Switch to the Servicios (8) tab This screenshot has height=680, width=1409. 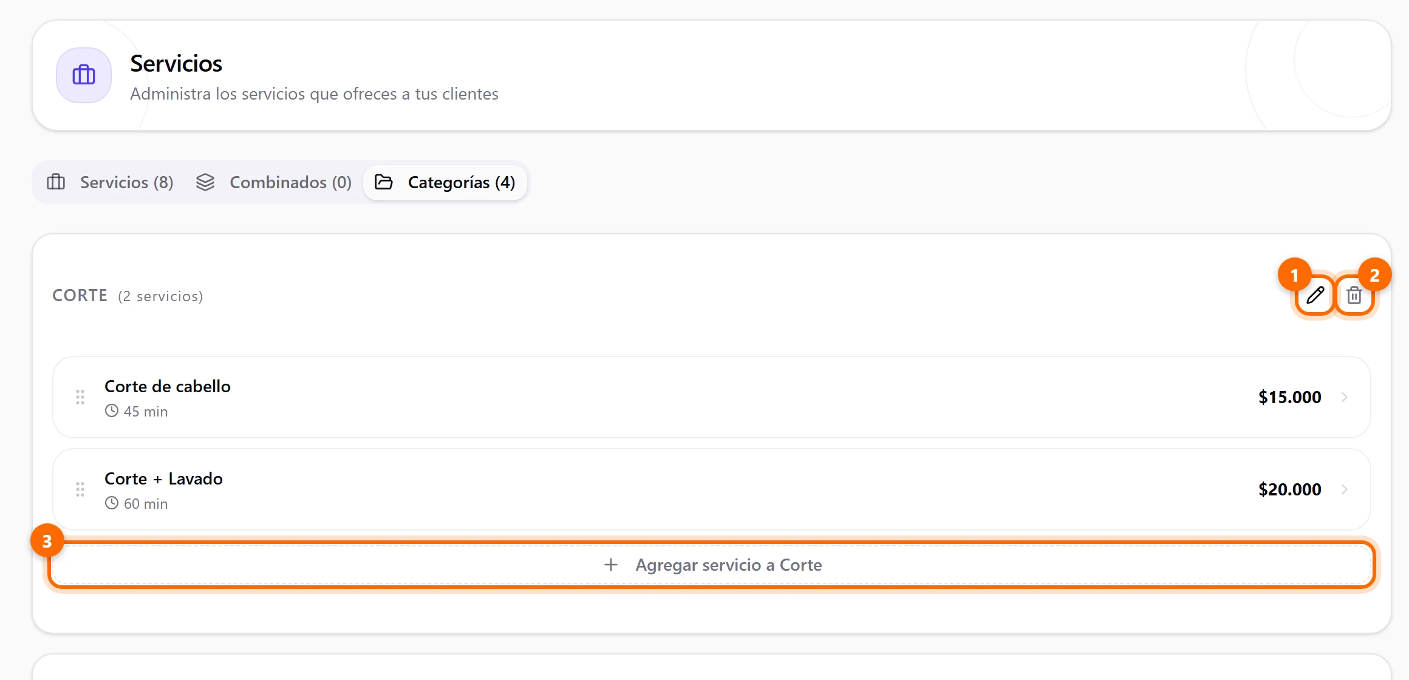[110, 182]
